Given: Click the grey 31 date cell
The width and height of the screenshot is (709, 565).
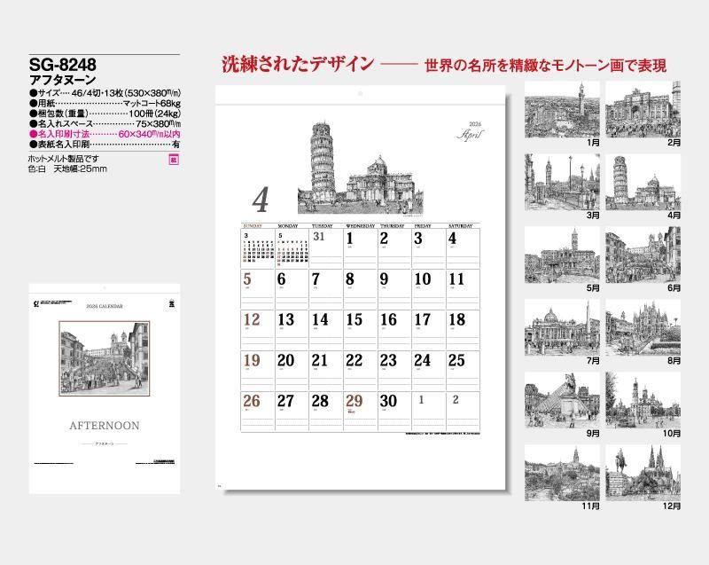Looking at the screenshot, I should click(x=326, y=248).
